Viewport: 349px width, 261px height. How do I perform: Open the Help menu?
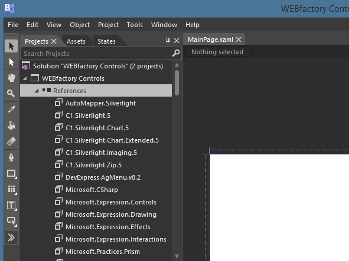click(193, 25)
